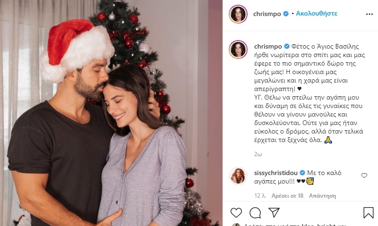Click the couple photo by Christmas tree
The image size is (378, 226).
(111, 113)
